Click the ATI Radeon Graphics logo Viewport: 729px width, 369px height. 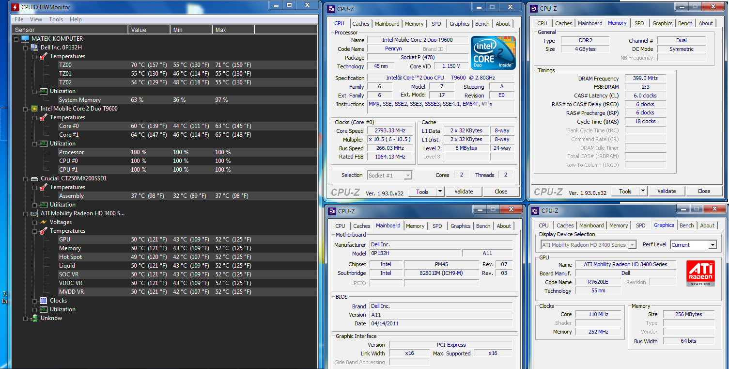click(x=700, y=273)
